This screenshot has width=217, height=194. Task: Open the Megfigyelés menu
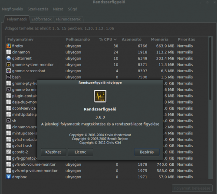click(x=12, y=9)
